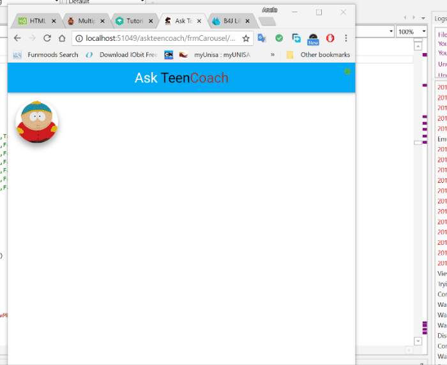Open the myUnisa : myUNISA bookmark
Viewport: 447px width, 365px height.
[215, 54]
